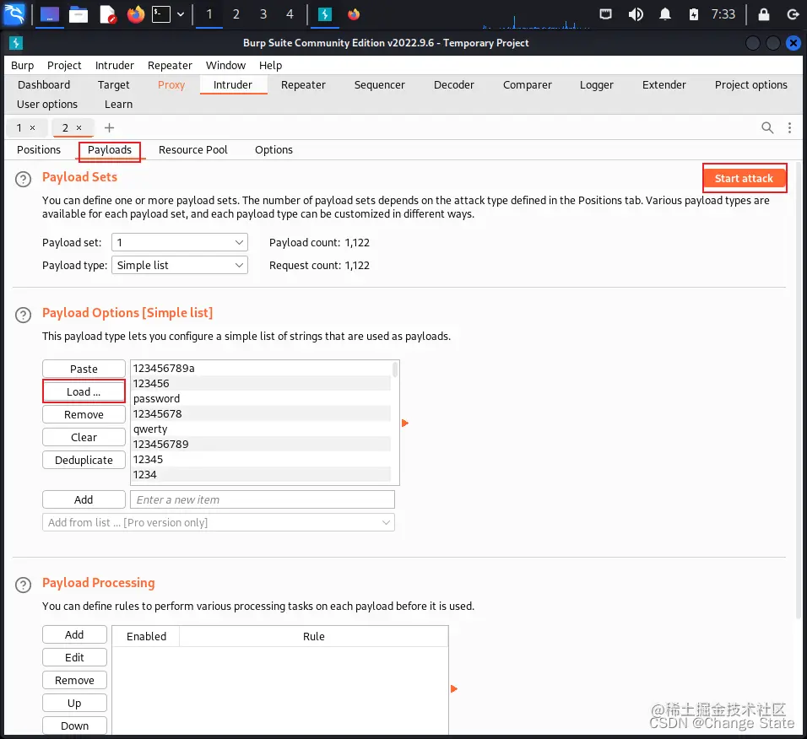
Task: Open the notifications bell icon
Action: click(x=665, y=14)
